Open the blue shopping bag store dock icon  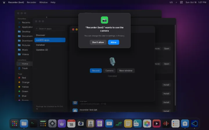(185, 124)
